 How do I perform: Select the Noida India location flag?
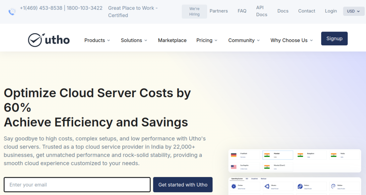coord(334,155)
